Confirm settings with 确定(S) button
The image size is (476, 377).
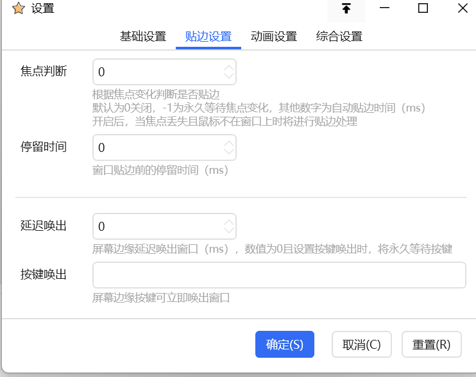284,344
